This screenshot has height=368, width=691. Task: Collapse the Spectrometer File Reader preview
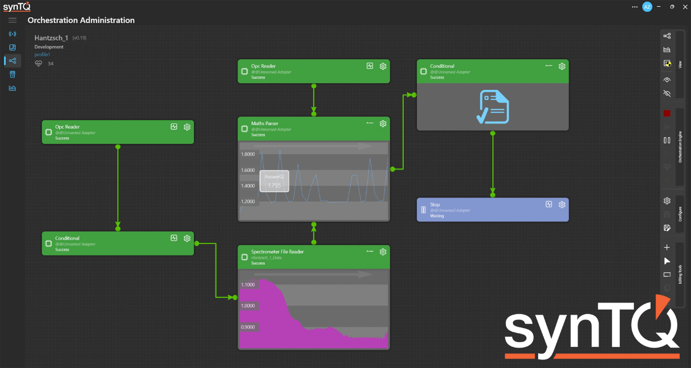coord(370,251)
